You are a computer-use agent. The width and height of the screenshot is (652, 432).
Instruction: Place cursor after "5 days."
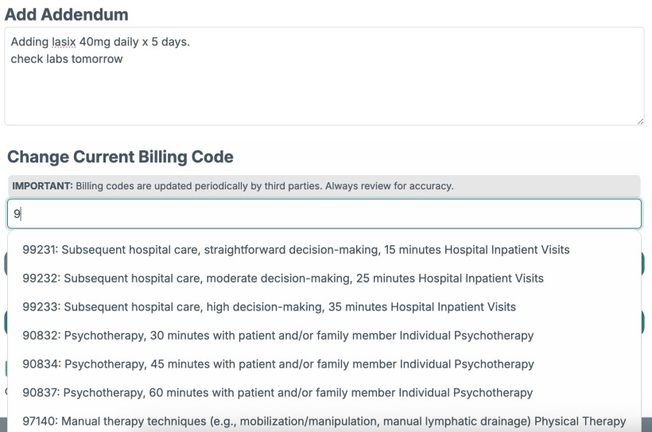click(x=191, y=42)
